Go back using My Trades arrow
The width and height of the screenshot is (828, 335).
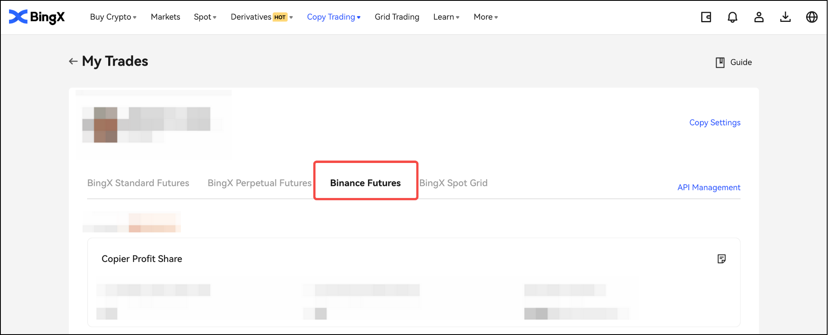(x=73, y=61)
